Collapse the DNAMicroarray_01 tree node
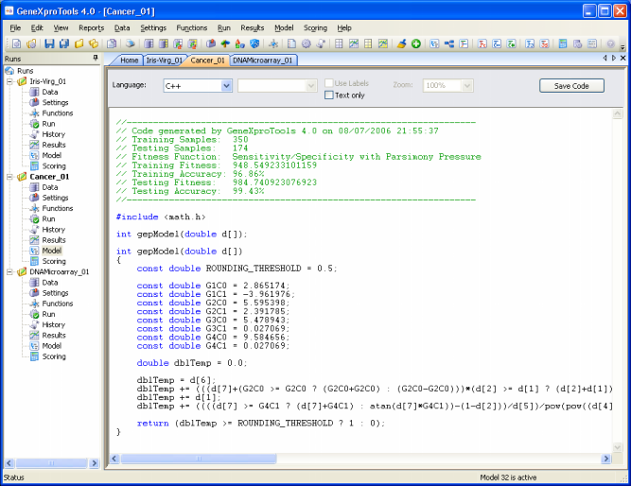 tap(10, 272)
